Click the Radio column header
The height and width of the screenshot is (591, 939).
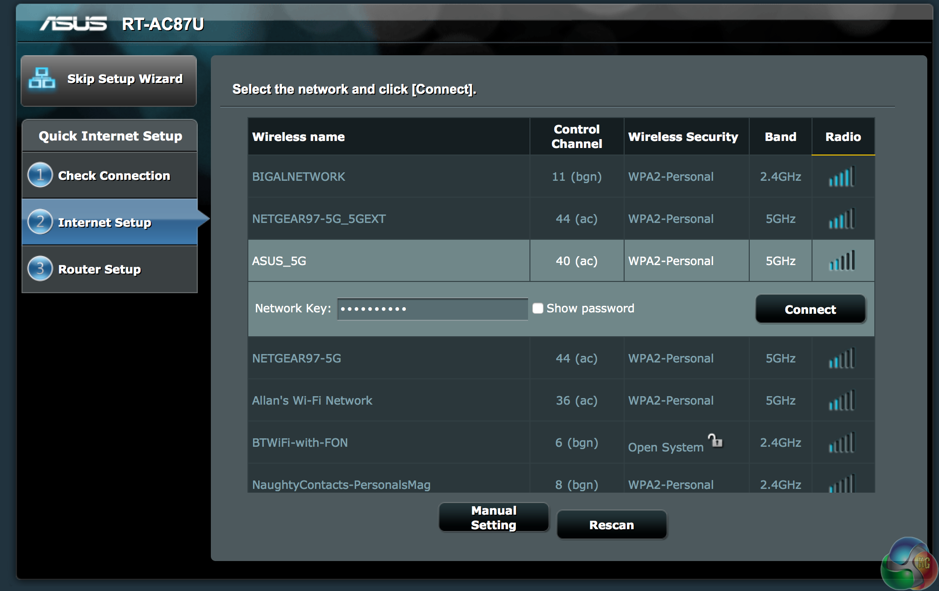pyautogui.click(x=842, y=137)
